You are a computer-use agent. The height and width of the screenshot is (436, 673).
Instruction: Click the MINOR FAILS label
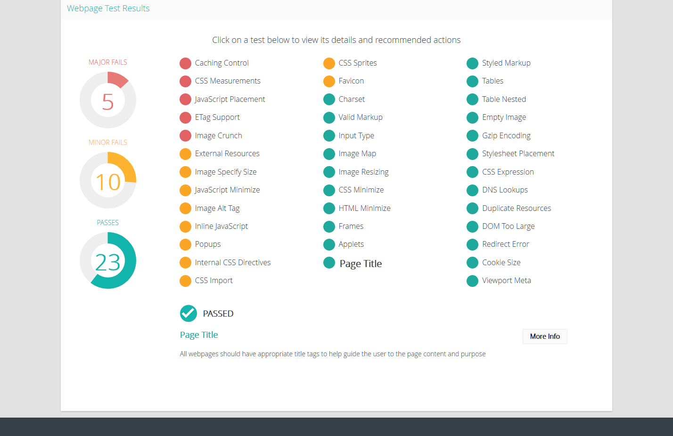click(x=108, y=143)
